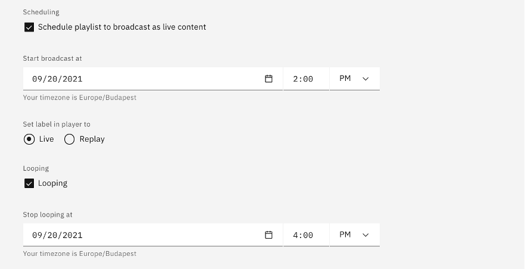Screen dimensions: 525x269
Task: Select the Live radio option
Action: click(x=29, y=139)
